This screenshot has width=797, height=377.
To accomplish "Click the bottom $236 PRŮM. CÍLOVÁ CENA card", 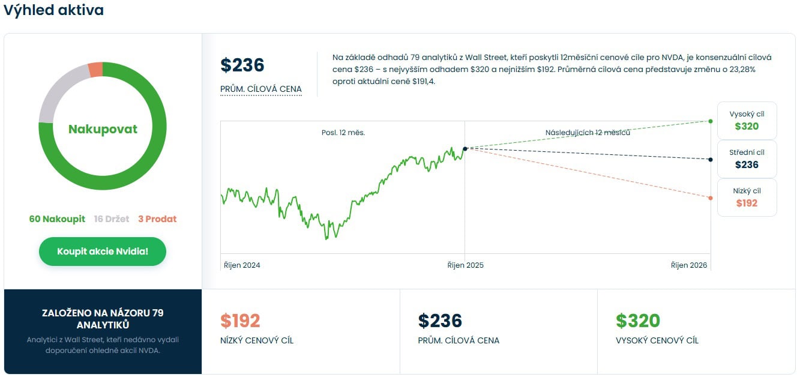I will coord(498,330).
